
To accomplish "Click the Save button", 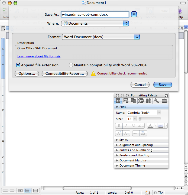I will 163,85.
